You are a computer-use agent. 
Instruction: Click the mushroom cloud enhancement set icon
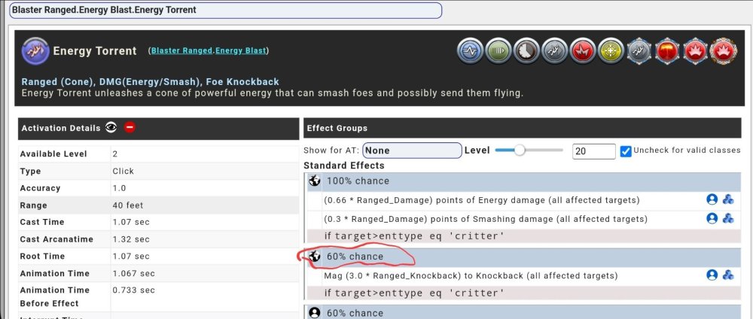[x=666, y=51]
